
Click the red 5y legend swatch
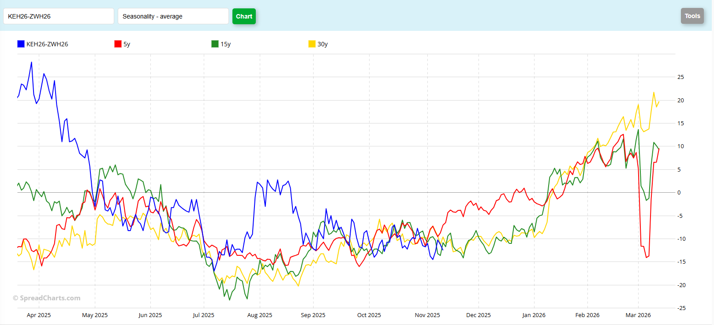point(118,44)
